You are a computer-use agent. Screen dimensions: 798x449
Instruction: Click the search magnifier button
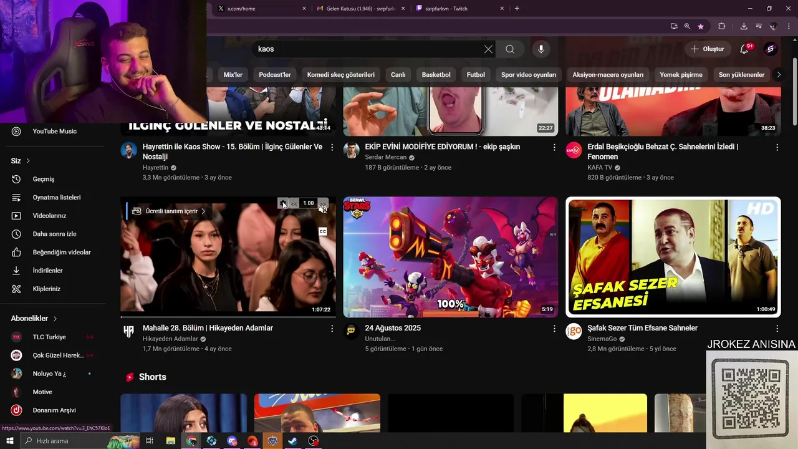point(510,49)
